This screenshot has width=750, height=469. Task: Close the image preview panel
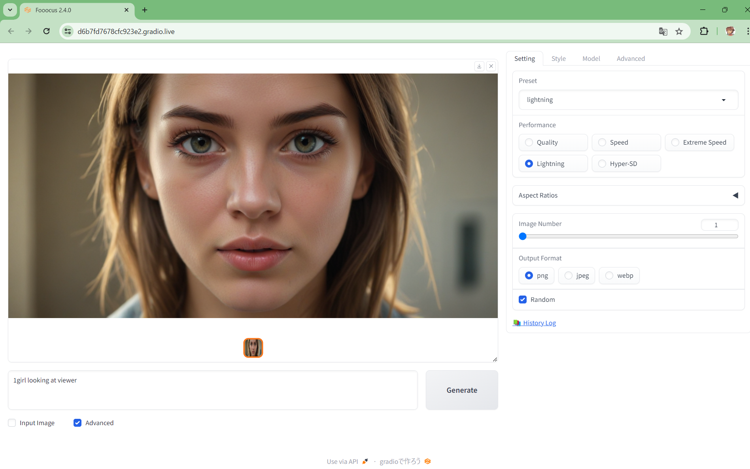coord(491,66)
